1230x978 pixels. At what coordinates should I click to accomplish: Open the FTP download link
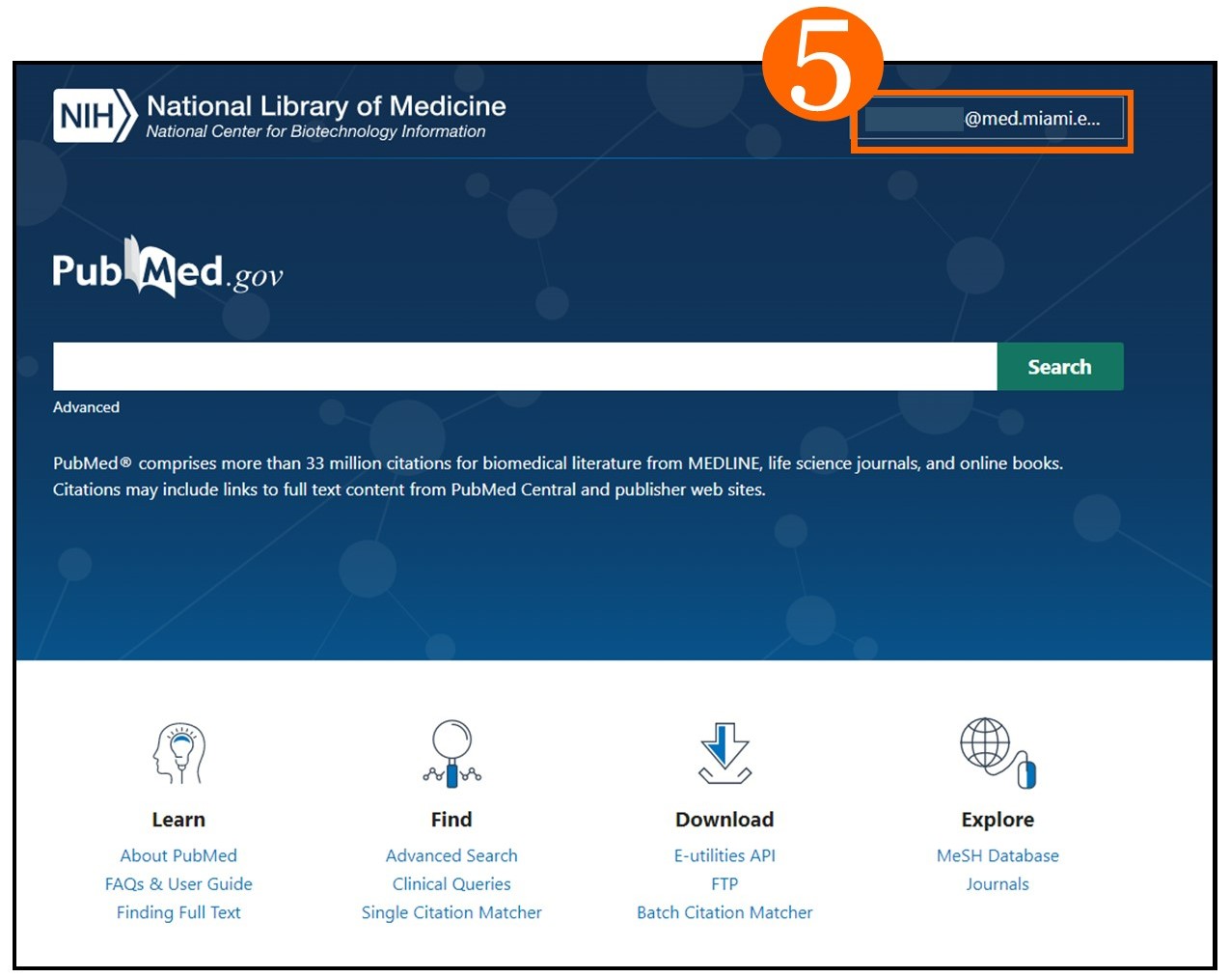[724, 883]
